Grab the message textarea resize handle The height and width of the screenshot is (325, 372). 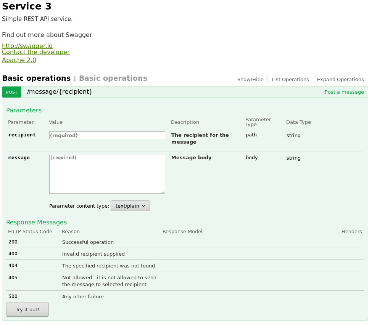(163, 192)
